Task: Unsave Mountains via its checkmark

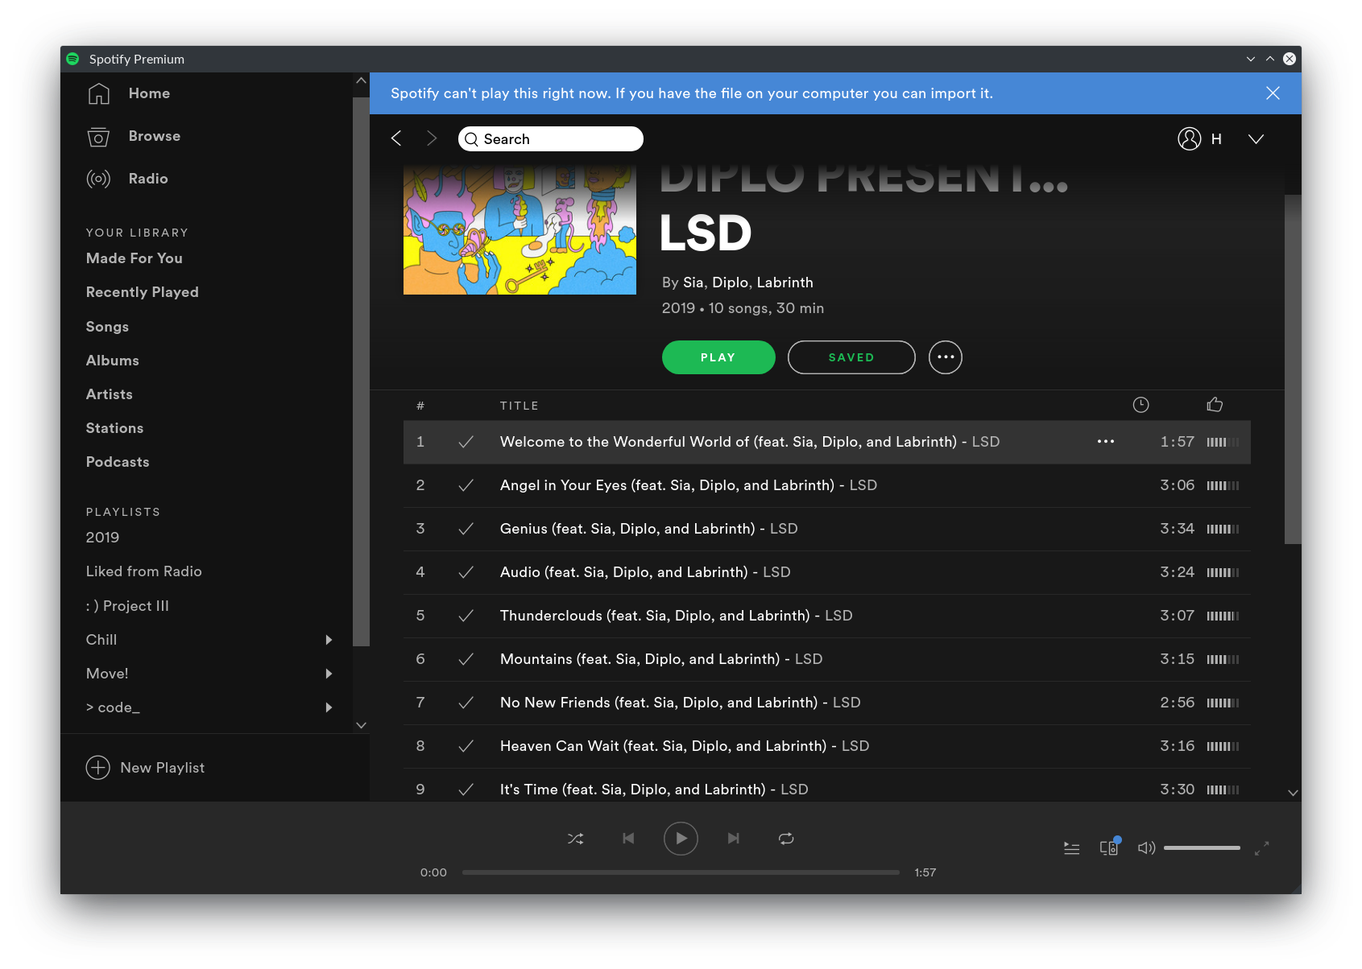Action: pyautogui.click(x=466, y=659)
